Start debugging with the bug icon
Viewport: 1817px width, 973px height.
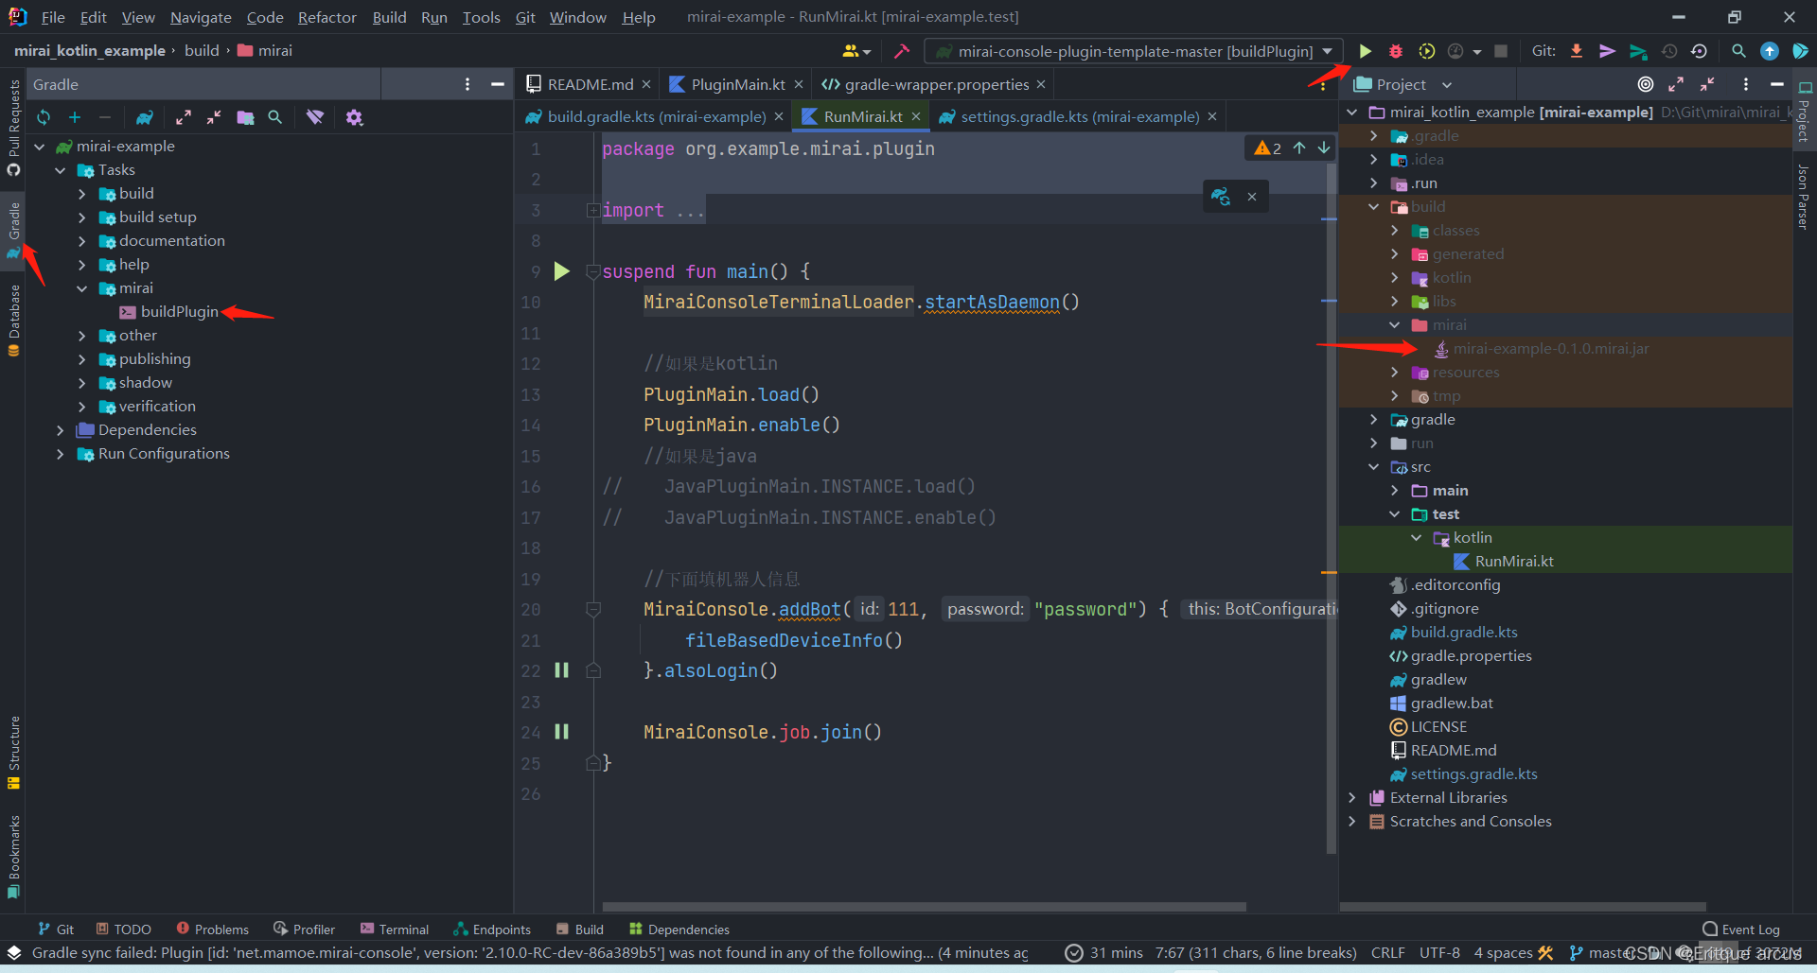click(1395, 51)
